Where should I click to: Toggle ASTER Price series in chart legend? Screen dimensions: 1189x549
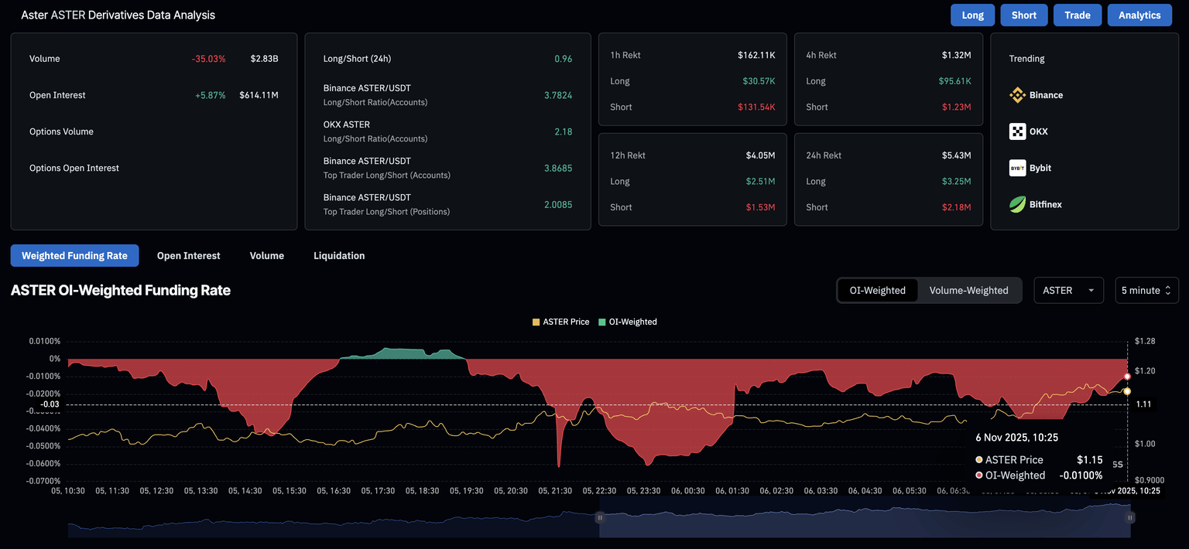[x=560, y=322]
